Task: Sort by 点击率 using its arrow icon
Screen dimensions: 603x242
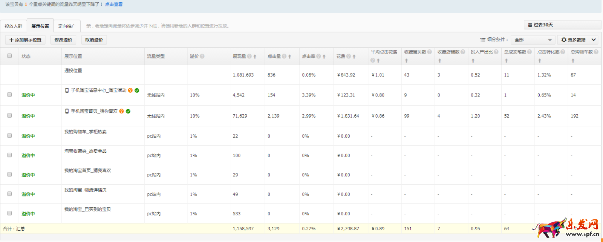Action: click(324, 57)
